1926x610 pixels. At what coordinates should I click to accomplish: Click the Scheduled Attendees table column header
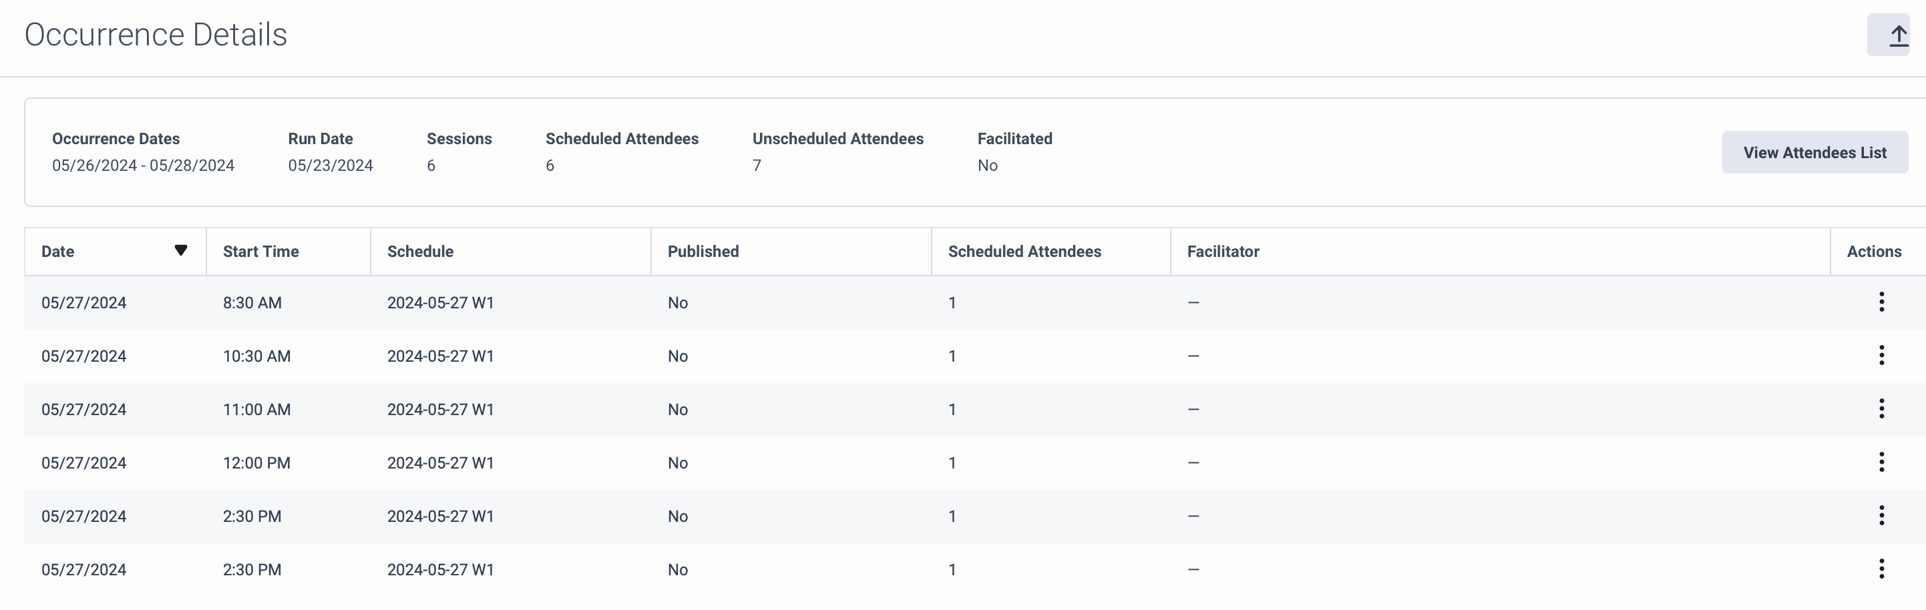coord(1024,252)
